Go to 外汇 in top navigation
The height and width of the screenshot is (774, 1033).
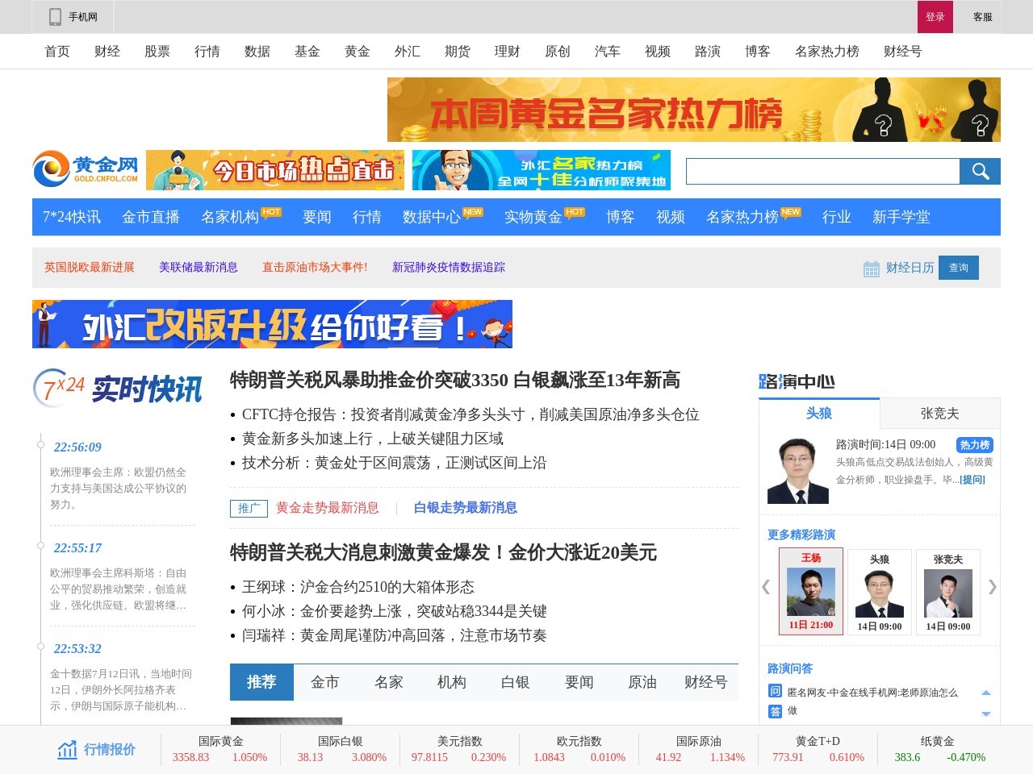[408, 52]
